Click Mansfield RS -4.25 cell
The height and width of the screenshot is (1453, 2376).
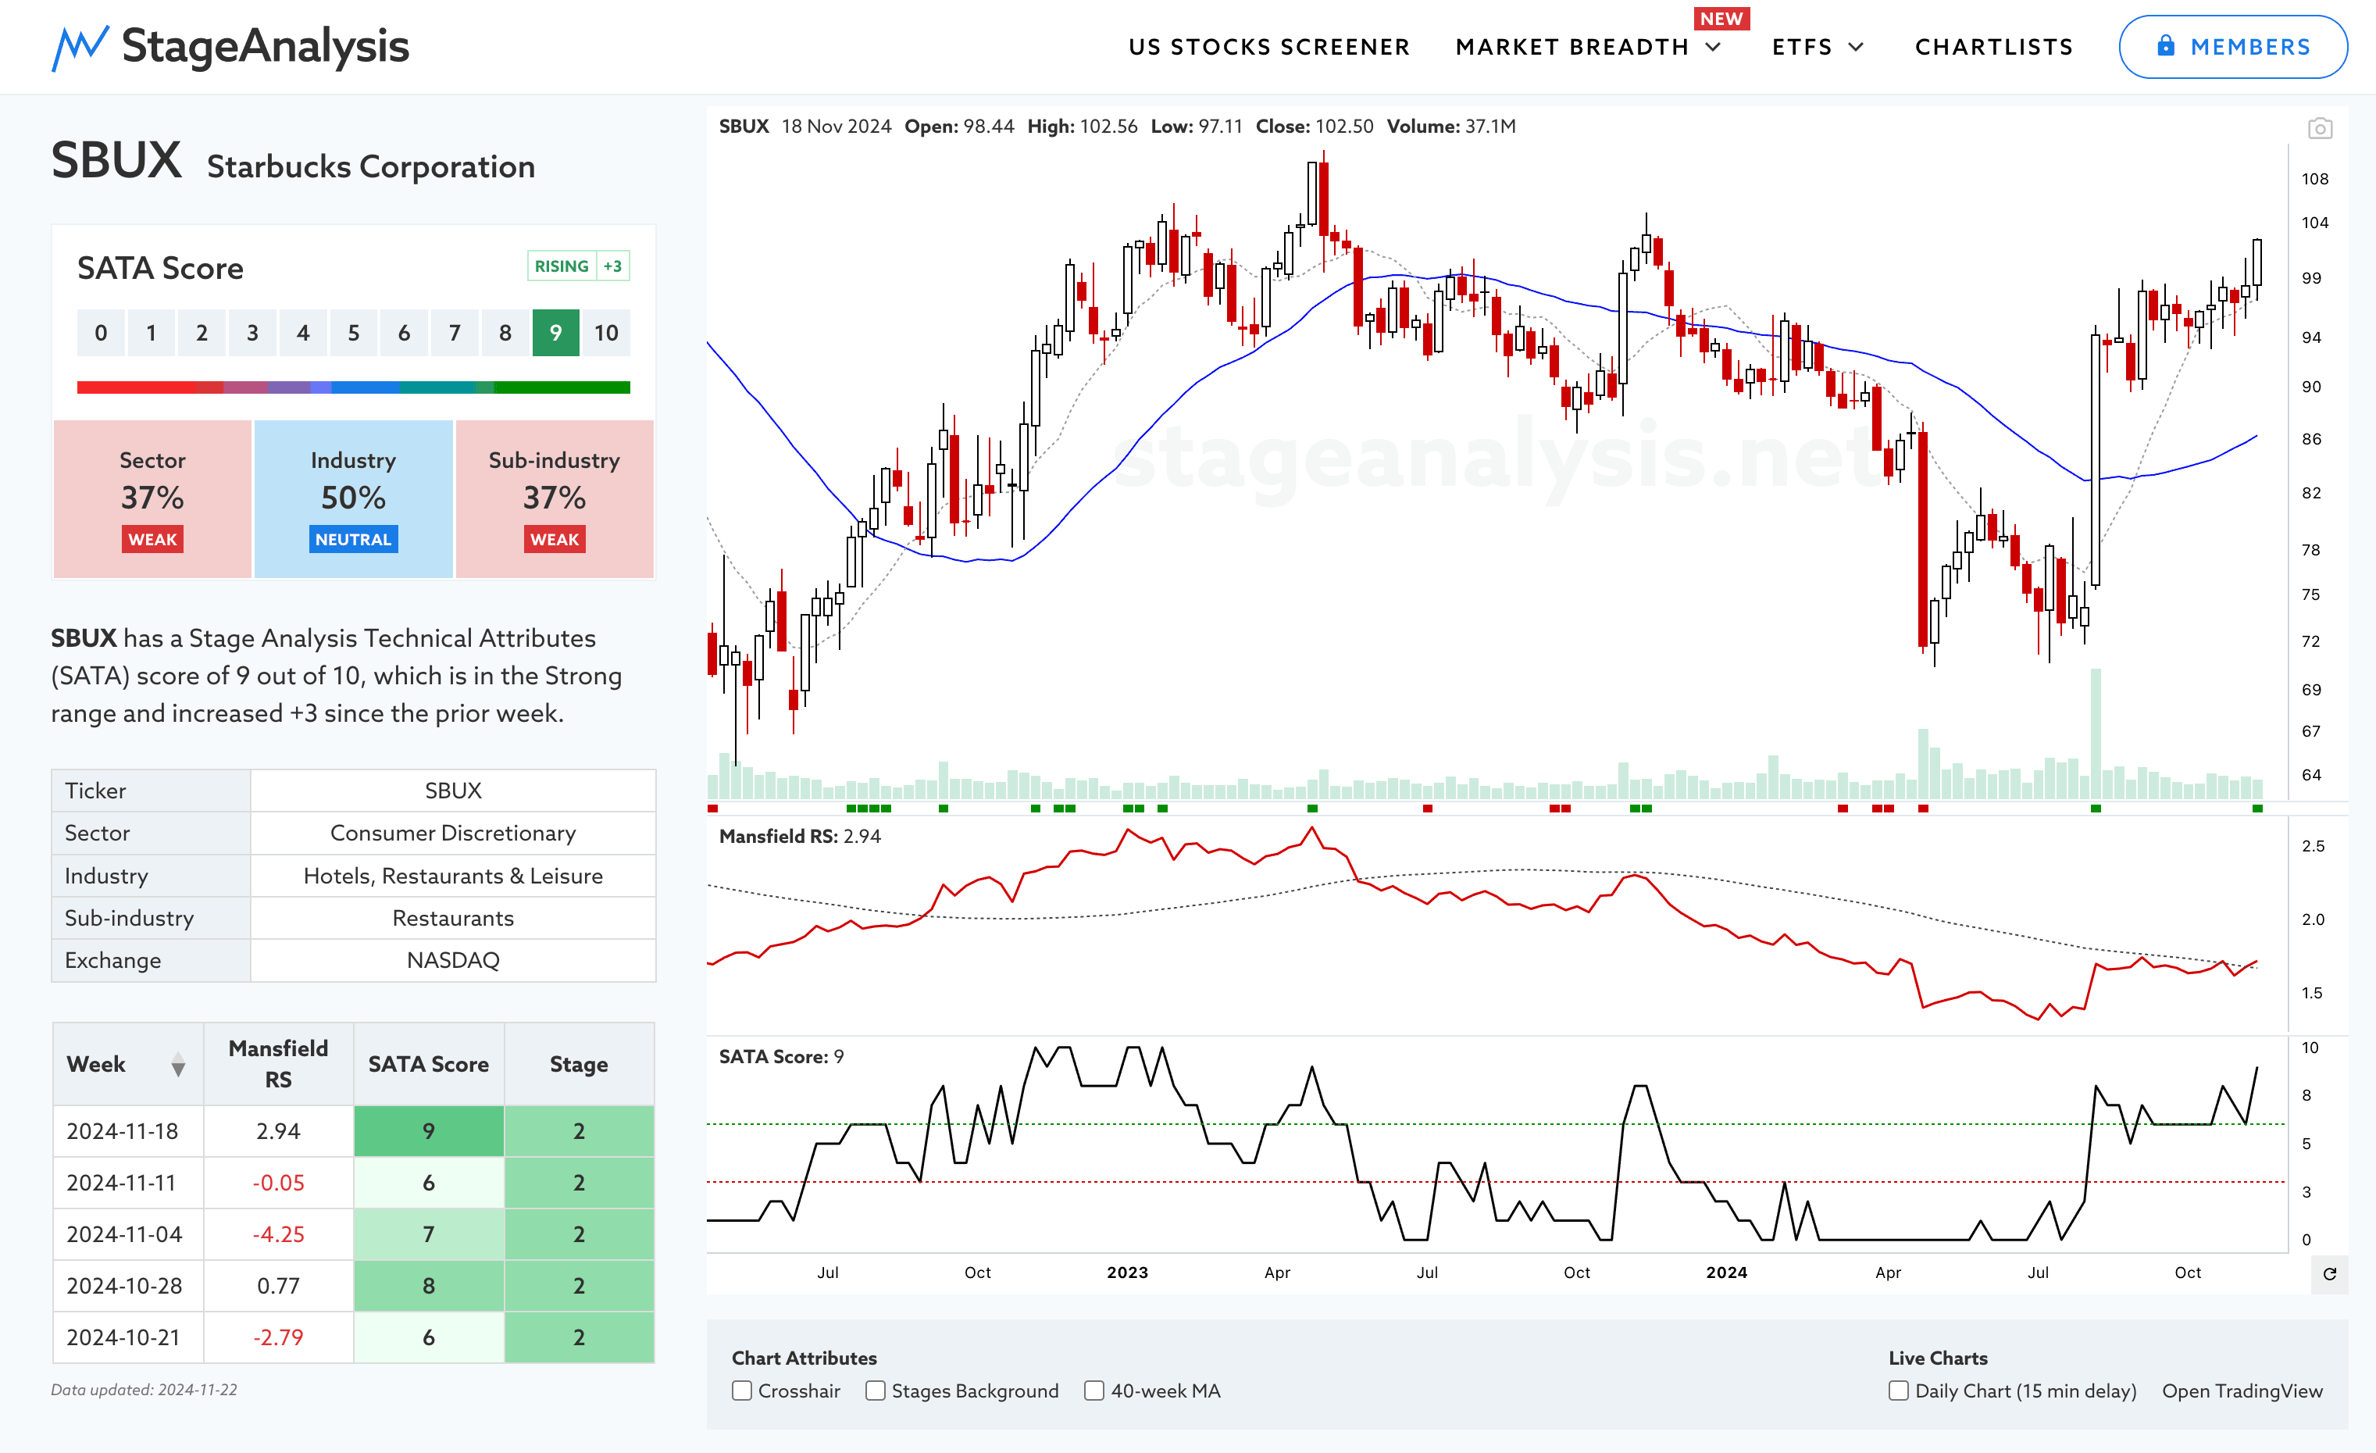(x=278, y=1234)
